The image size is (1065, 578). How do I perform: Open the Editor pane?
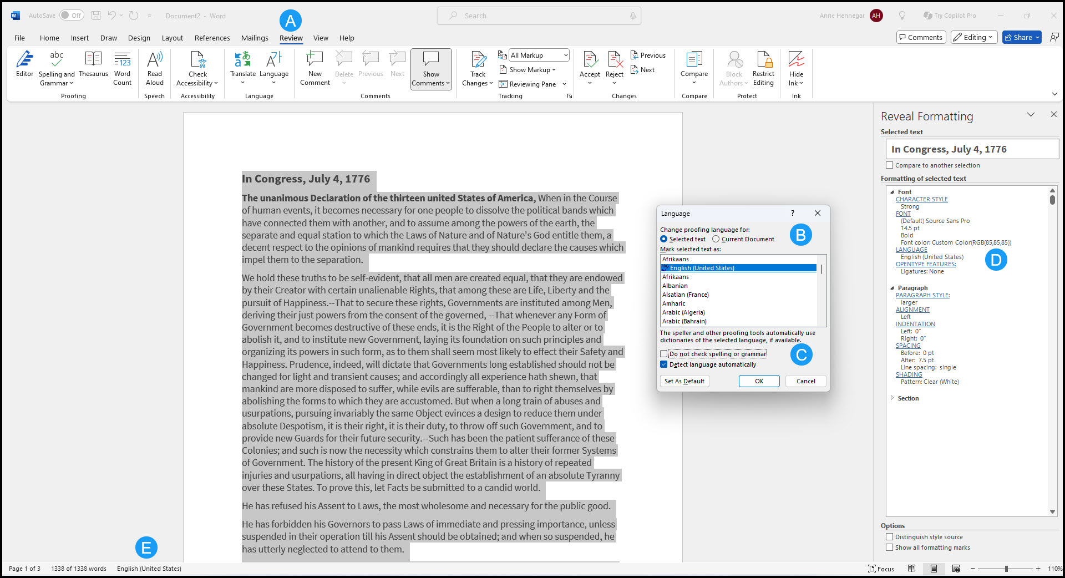pos(25,67)
